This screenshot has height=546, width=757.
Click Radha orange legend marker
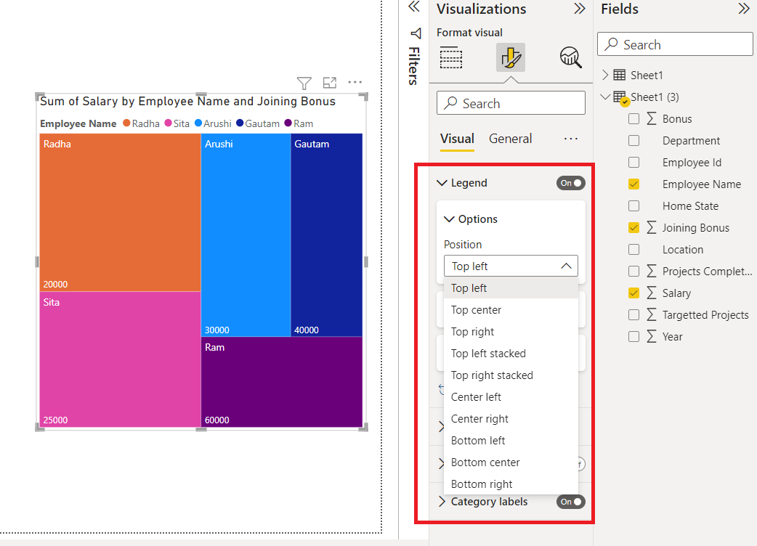click(126, 123)
